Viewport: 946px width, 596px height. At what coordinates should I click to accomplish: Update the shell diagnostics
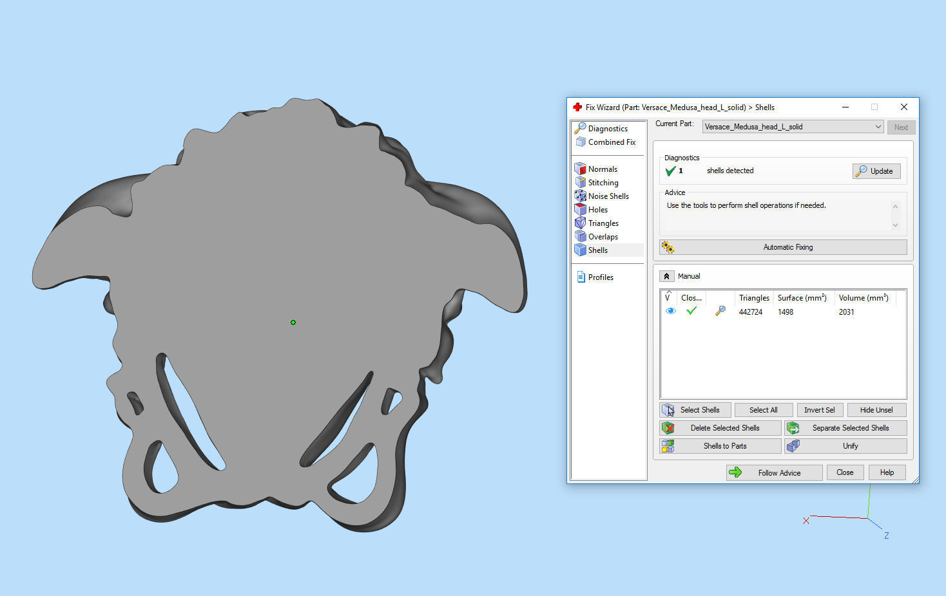[876, 171]
